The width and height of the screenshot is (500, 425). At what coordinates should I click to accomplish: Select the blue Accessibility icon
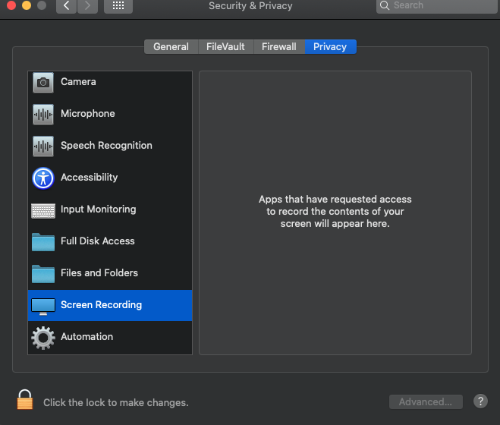pyautogui.click(x=43, y=178)
